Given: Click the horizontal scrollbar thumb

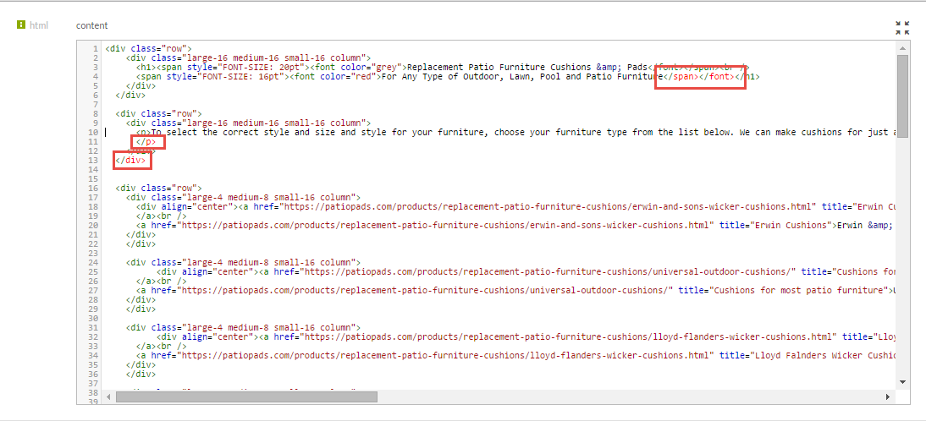Looking at the screenshot, I should (246, 397).
